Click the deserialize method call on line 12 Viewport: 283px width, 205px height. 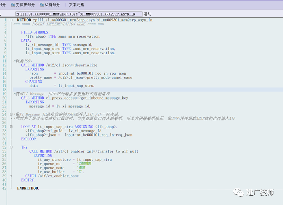coord(86,65)
